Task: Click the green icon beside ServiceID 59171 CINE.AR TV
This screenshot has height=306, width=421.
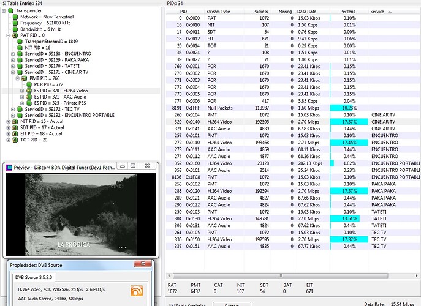Action: (x=20, y=72)
